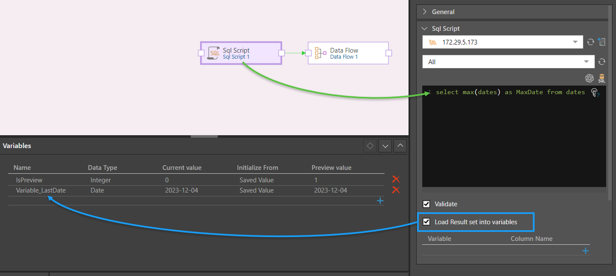The image size is (616, 276).
Task: Expand the General section
Action: 425,12
